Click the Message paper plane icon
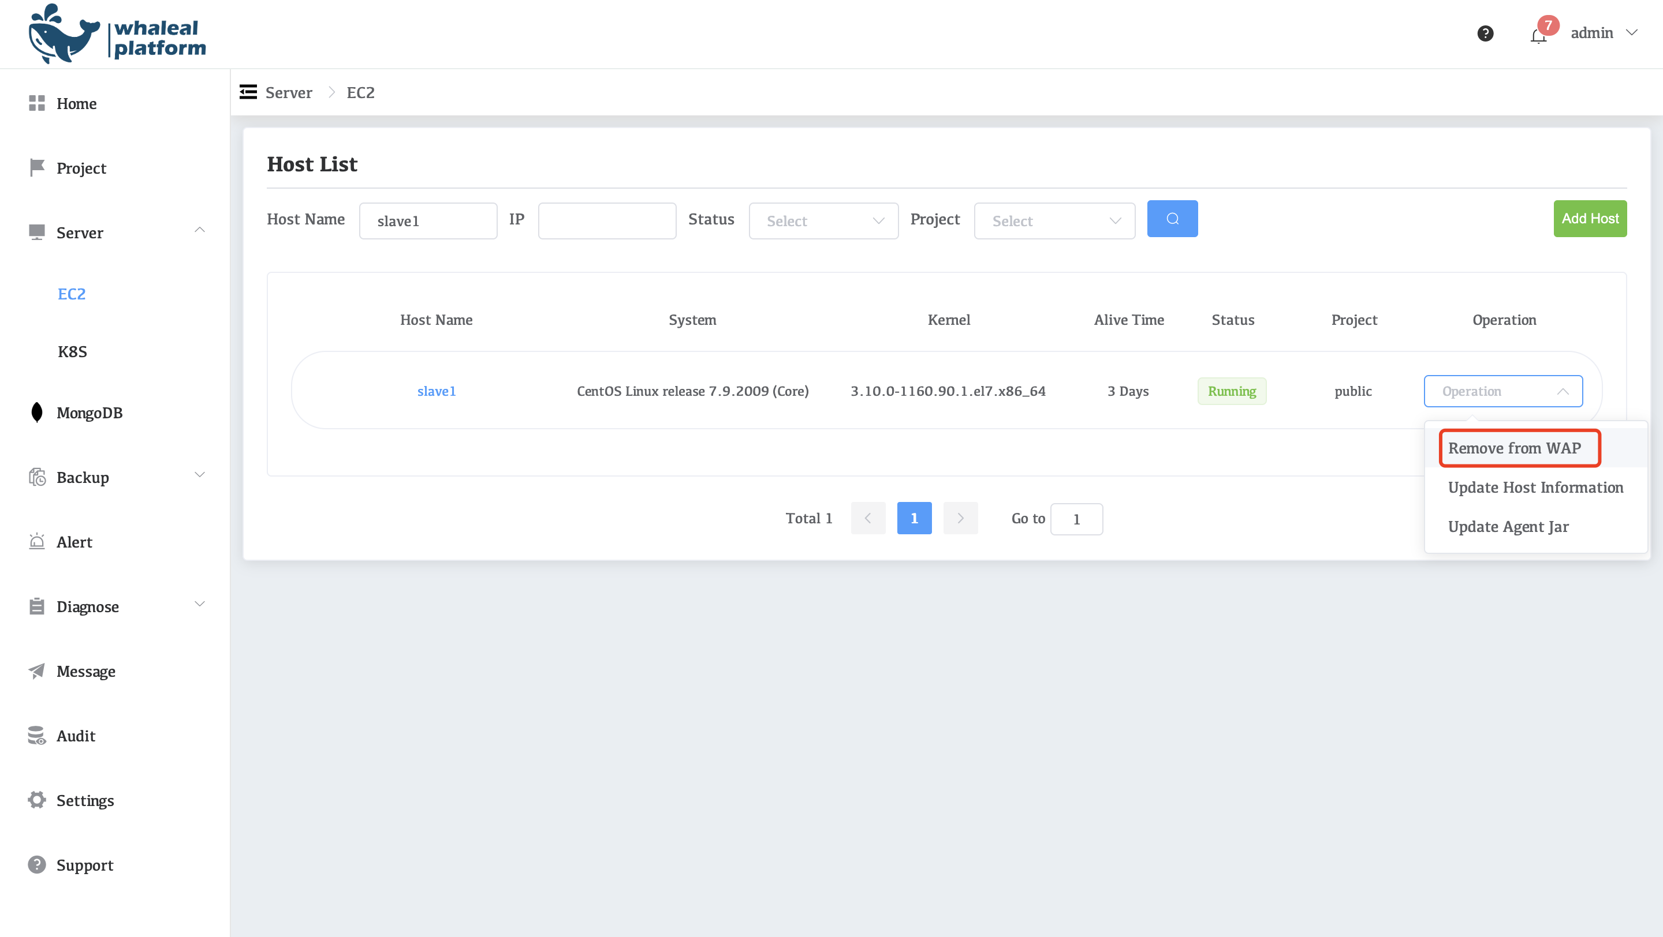This screenshot has width=1663, height=937. (37, 670)
